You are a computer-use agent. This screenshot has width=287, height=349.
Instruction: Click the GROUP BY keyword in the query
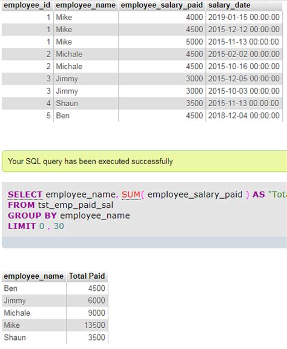click(x=32, y=216)
